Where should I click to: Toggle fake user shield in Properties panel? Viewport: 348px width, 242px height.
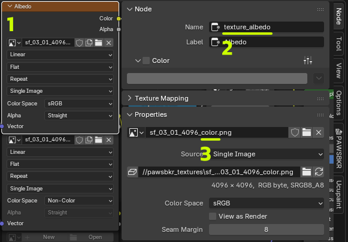coord(295,133)
